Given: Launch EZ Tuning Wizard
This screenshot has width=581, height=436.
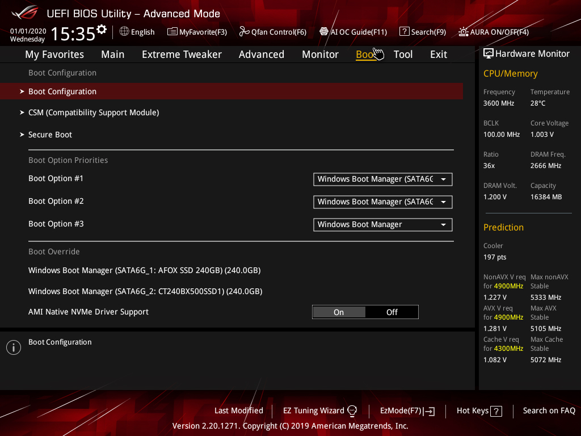Looking at the screenshot, I should [313, 410].
